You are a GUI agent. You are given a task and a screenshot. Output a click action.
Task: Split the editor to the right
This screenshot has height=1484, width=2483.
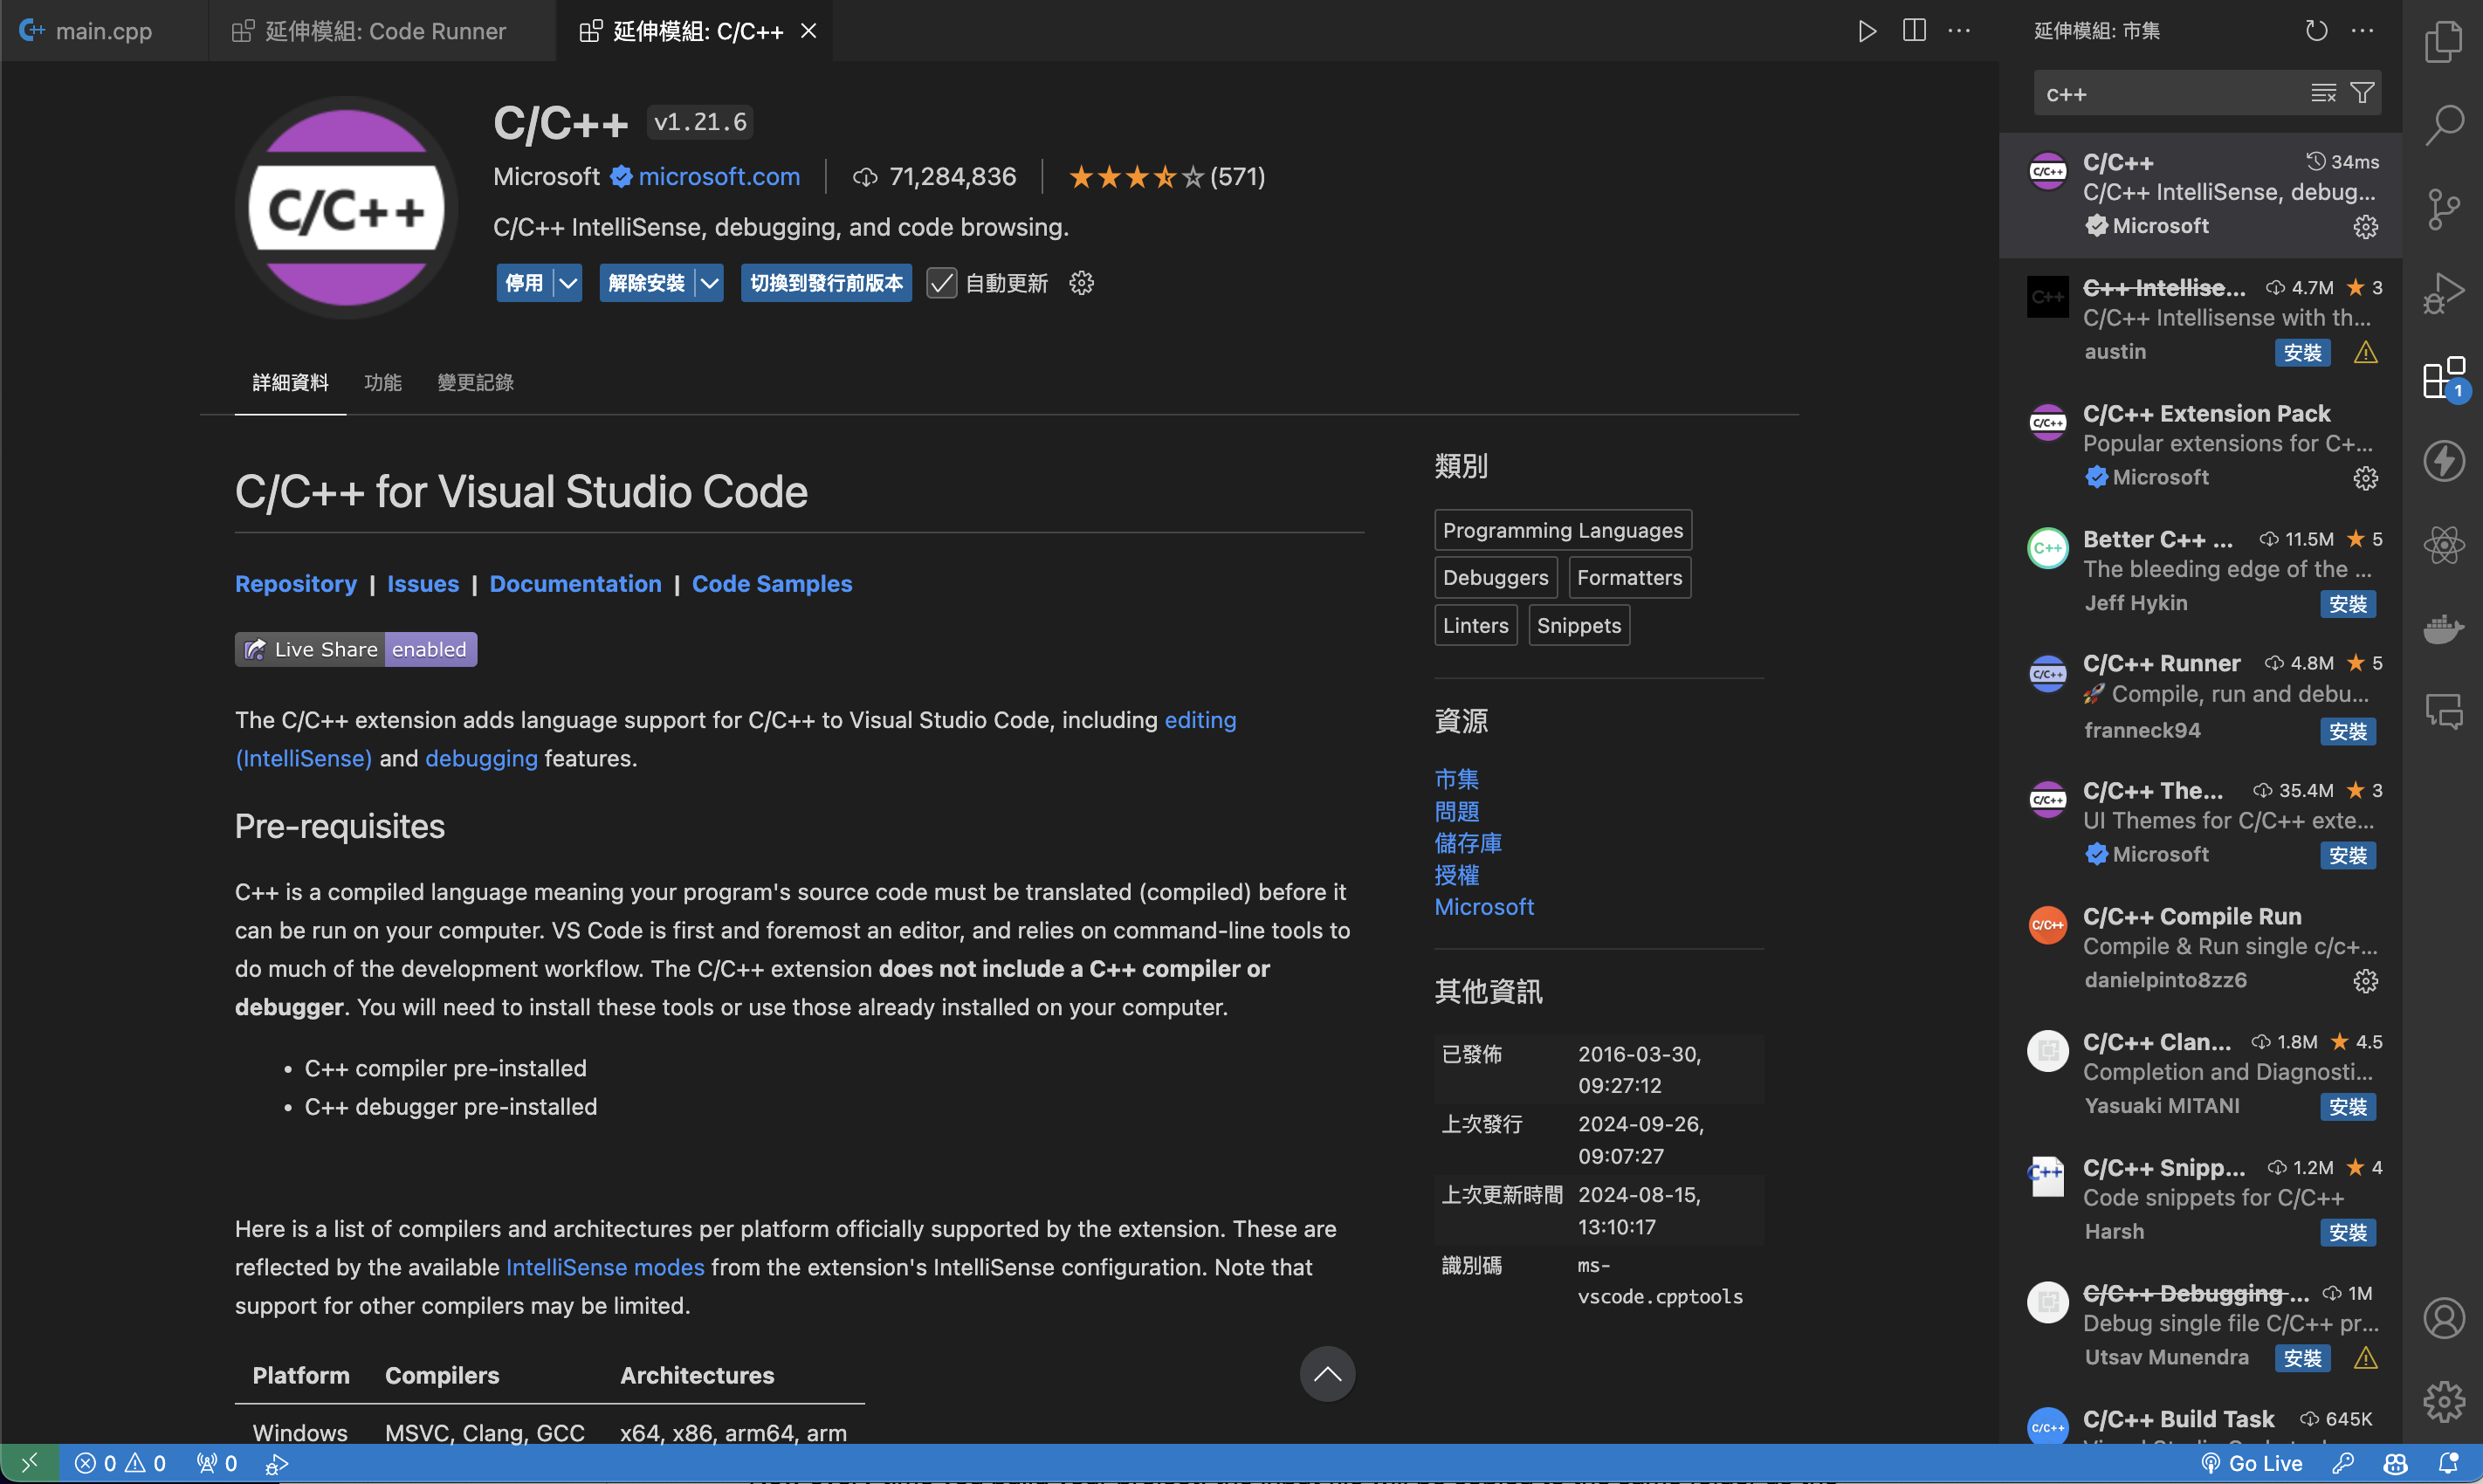click(1914, 31)
